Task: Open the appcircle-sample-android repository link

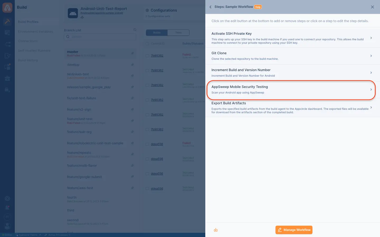Action: click(x=102, y=13)
